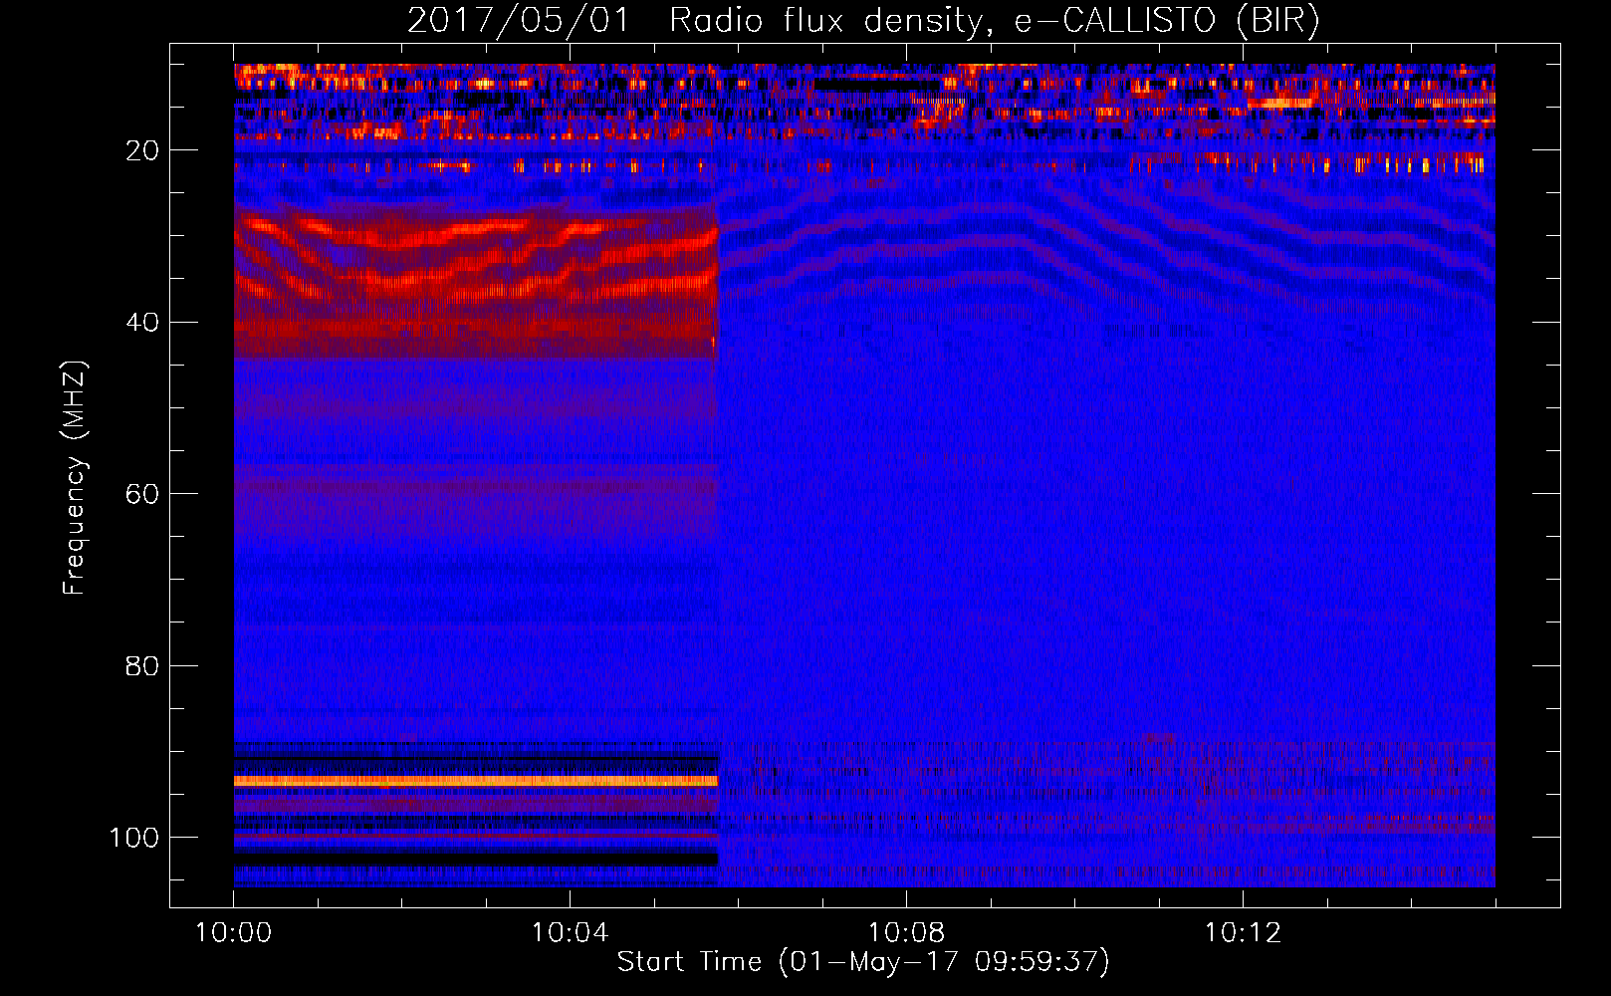Click the 20 MHz frequency tick label
1611x996 pixels.
click(142, 150)
